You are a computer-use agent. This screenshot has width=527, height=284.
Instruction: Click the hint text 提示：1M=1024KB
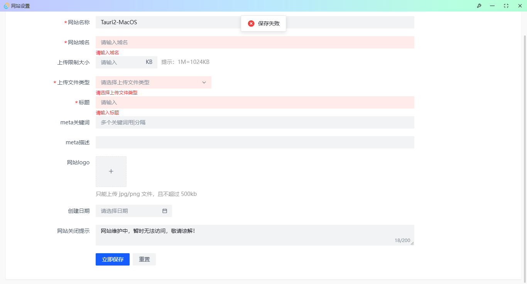(x=185, y=62)
